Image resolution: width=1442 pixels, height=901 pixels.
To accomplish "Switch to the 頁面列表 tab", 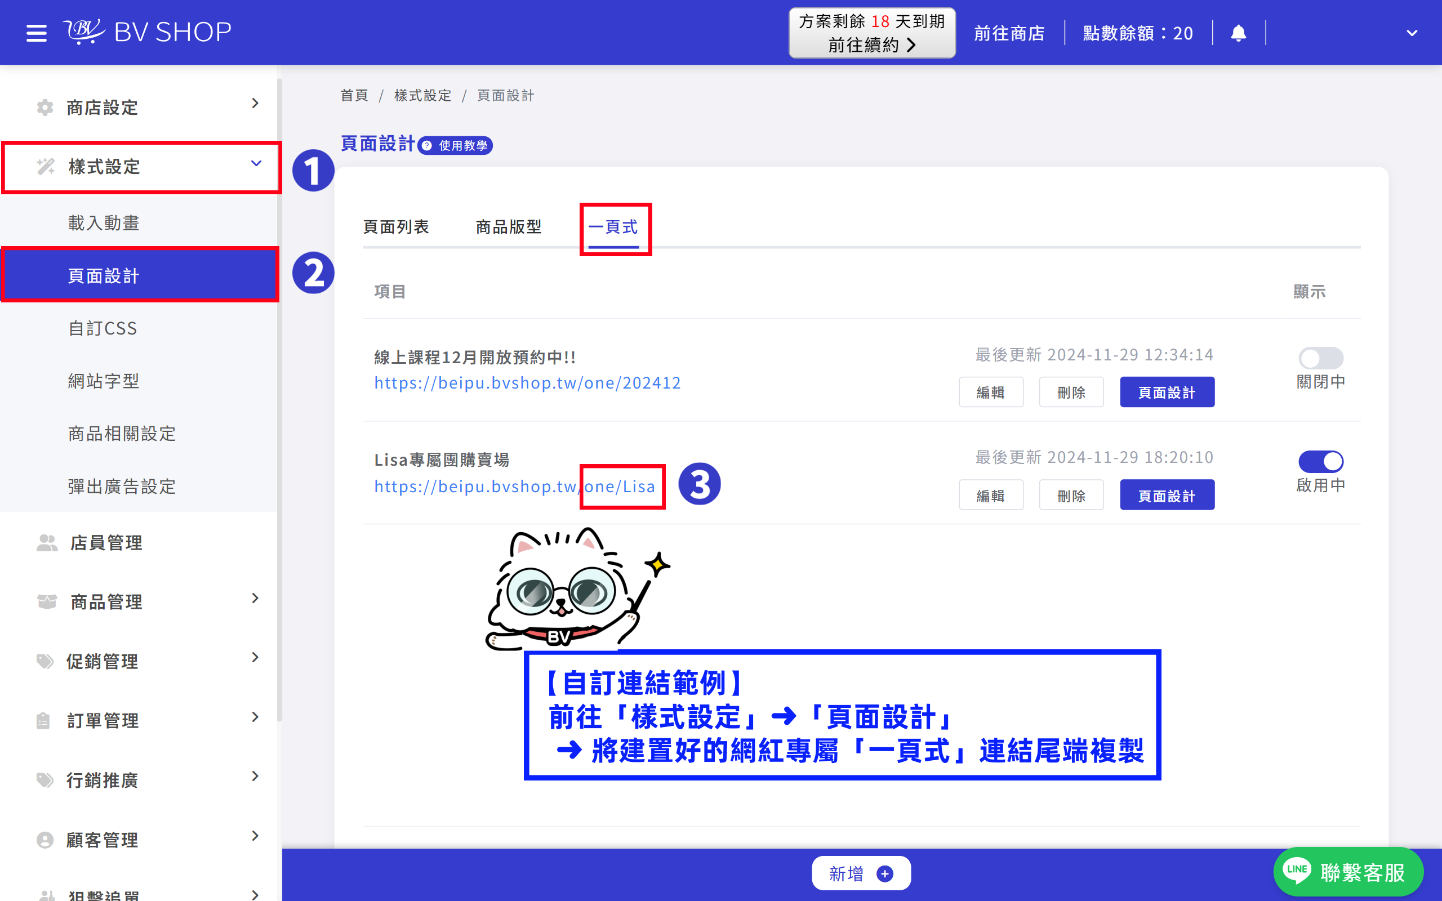I will point(395,226).
